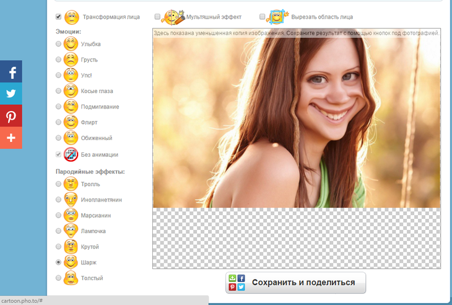Select the Подмигивание radio button
Viewport: 452px width, 305px height.
point(59,107)
